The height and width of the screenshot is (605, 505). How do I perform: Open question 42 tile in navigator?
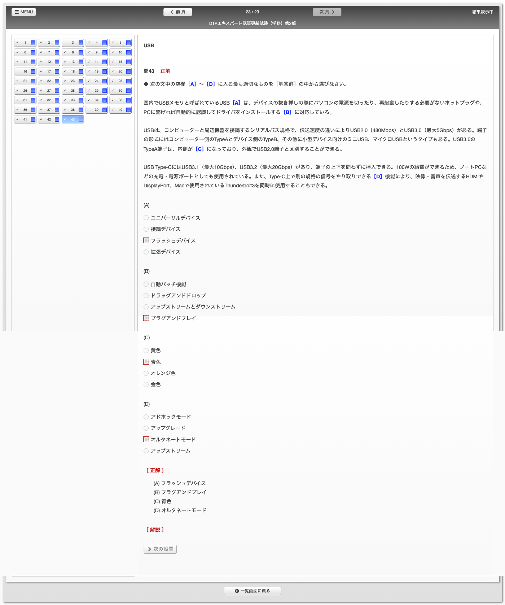pos(49,119)
